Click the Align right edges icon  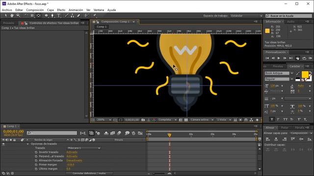pos(285,139)
